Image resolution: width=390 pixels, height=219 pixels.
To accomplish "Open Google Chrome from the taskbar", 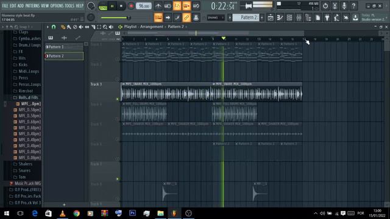I will pos(77,214).
